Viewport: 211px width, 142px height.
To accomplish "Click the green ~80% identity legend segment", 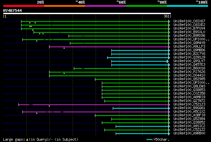I will [146, 6].
